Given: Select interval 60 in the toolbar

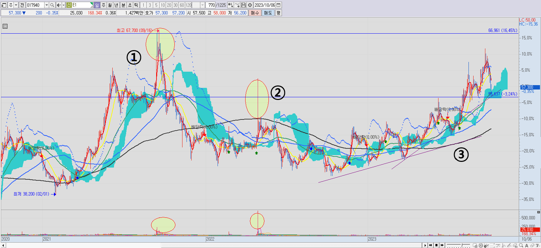Looking at the screenshot, I should (182, 5).
